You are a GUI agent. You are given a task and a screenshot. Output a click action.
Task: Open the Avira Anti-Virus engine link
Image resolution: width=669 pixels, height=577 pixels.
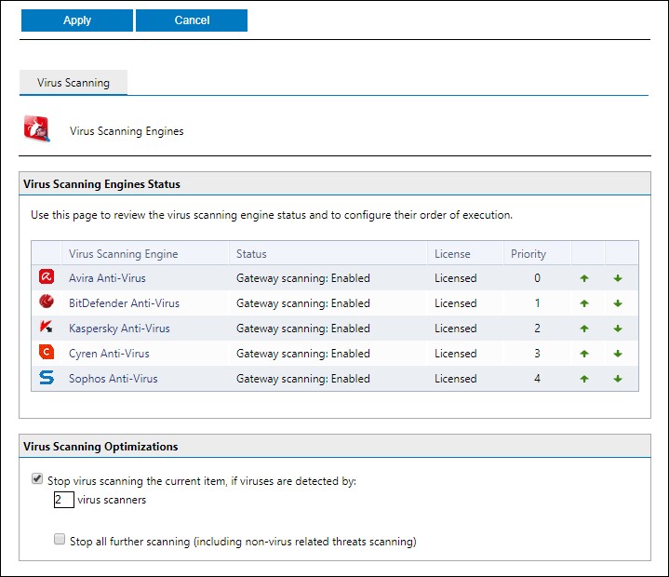tap(107, 278)
